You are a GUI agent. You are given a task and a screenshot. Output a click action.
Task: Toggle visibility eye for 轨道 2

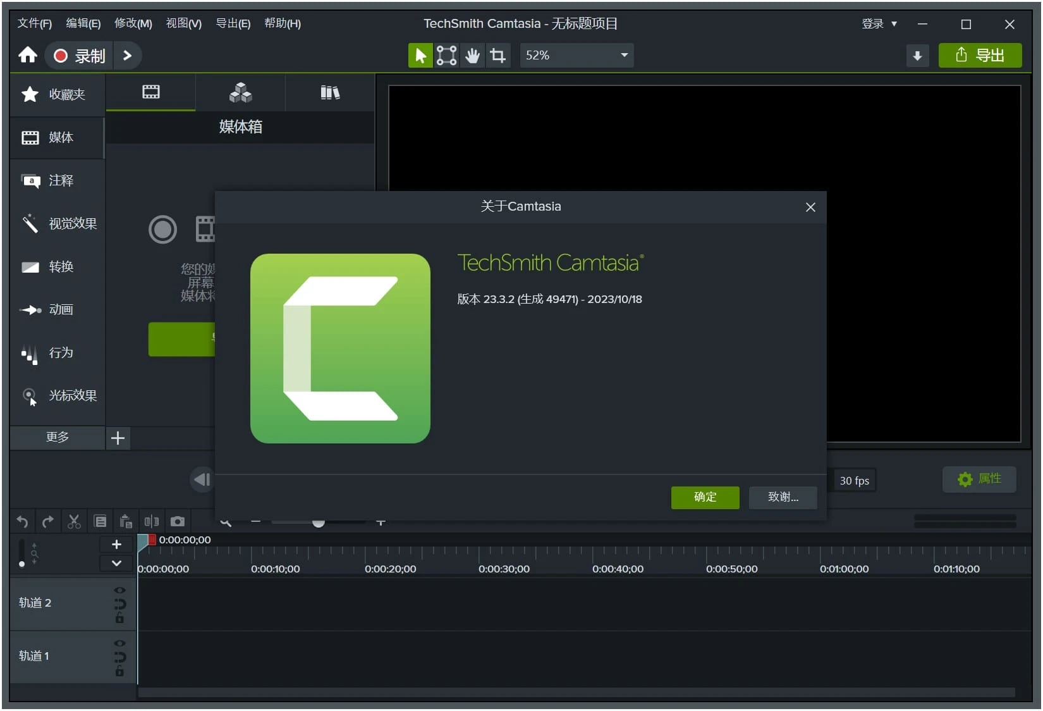click(x=119, y=590)
